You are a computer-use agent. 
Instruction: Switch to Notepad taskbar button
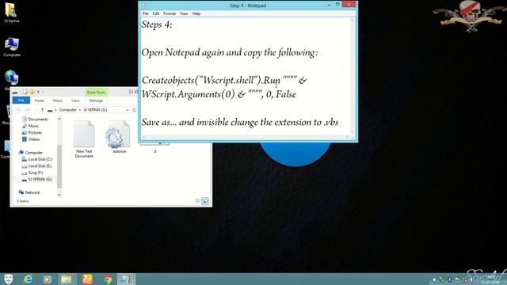pos(125,279)
